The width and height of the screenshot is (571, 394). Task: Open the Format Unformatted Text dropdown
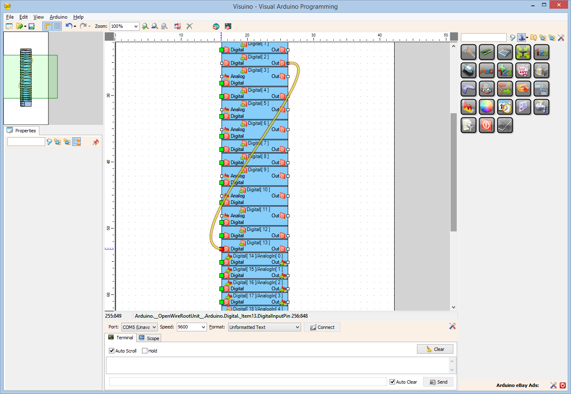pyautogui.click(x=265, y=327)
